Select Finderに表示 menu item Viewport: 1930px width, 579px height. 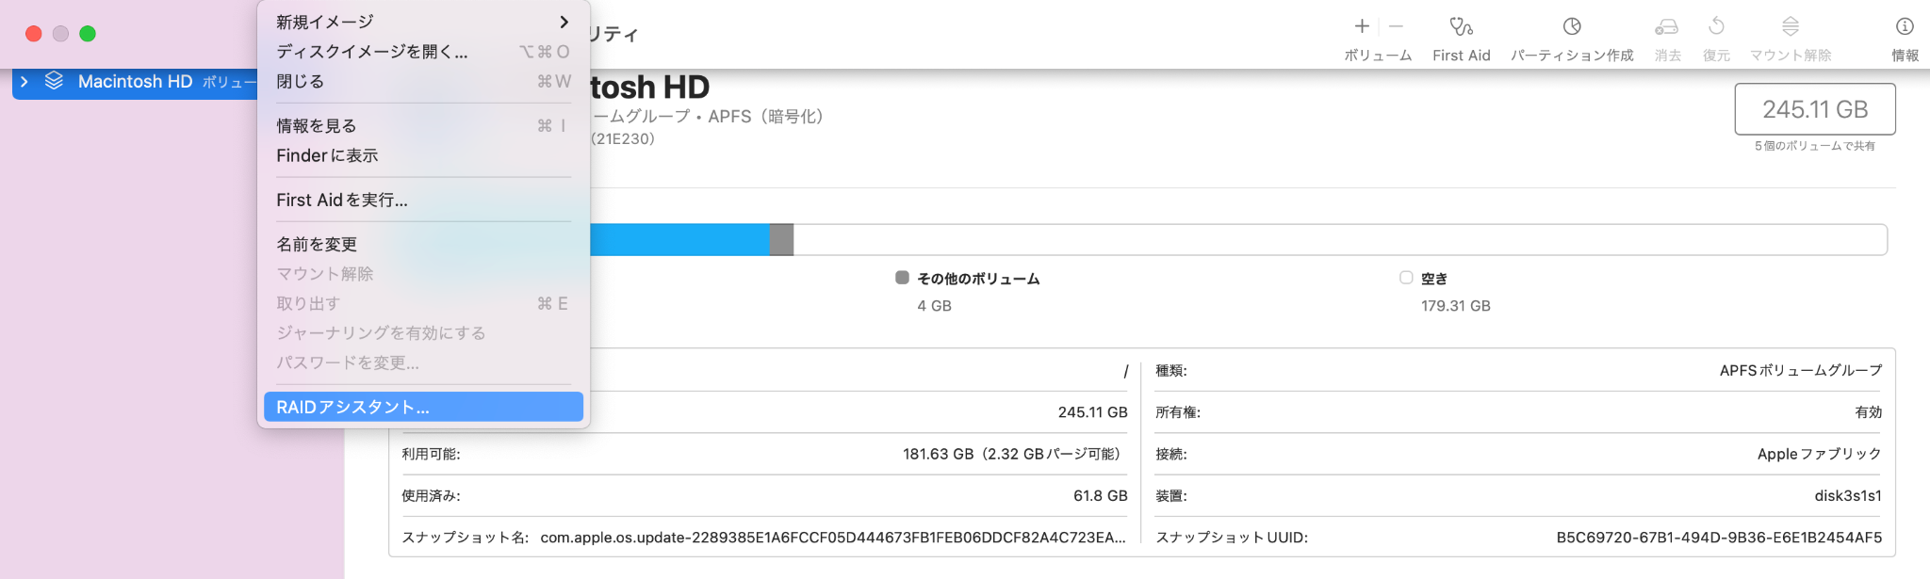pyautogui.click(x=423, y=155)
